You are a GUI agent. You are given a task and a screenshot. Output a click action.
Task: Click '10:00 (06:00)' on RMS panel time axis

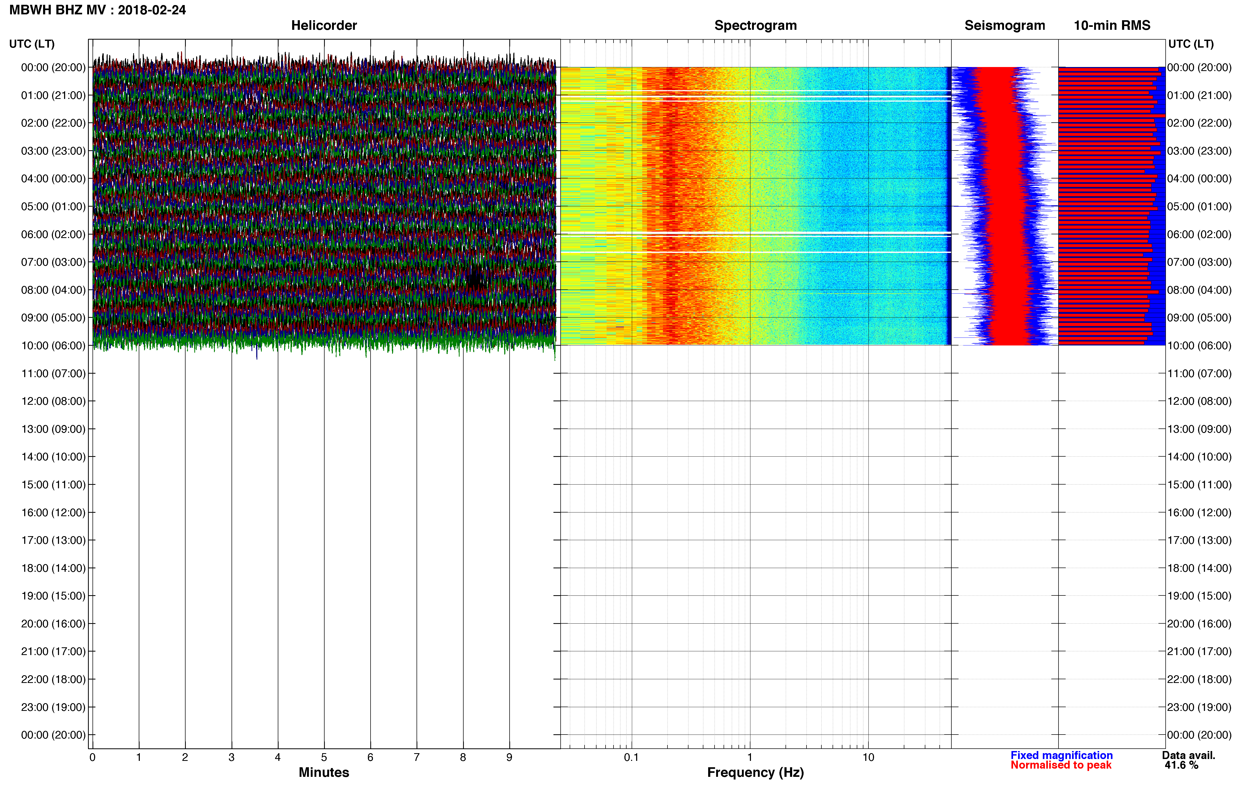1199,345
